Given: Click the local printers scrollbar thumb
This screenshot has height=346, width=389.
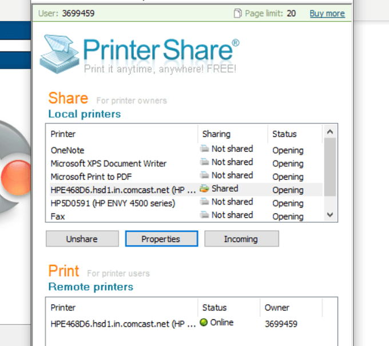Looking at the screenshot, I should (x=330, y=167).
